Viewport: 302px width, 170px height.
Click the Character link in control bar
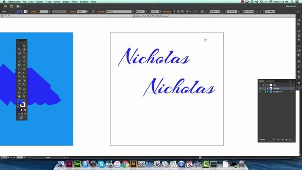tap(101, 11)
